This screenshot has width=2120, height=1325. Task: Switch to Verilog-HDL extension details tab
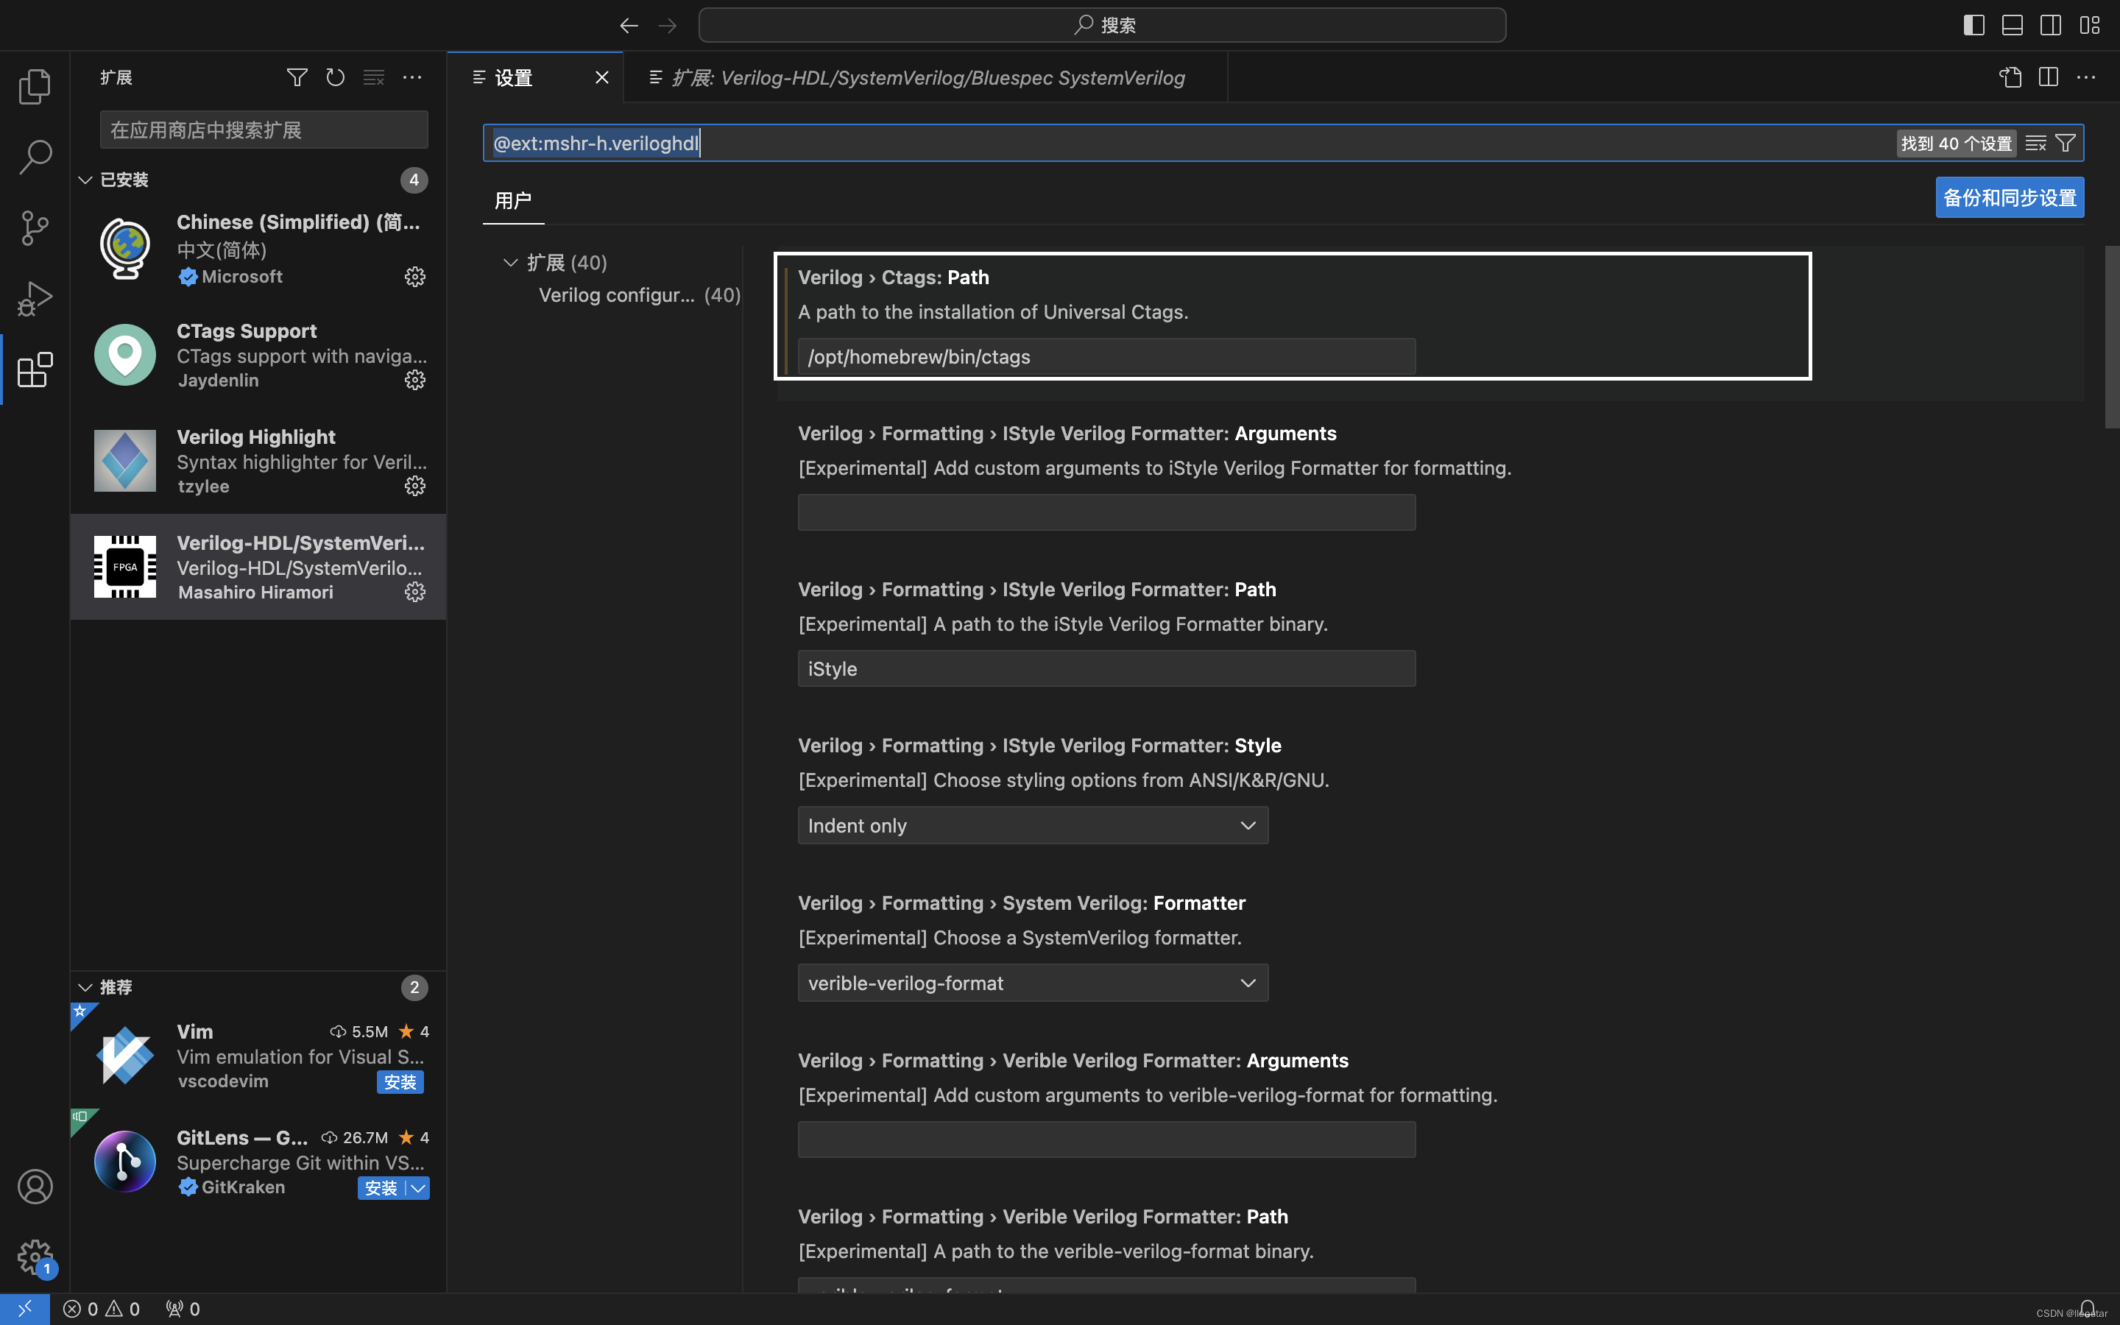[927, 77]
